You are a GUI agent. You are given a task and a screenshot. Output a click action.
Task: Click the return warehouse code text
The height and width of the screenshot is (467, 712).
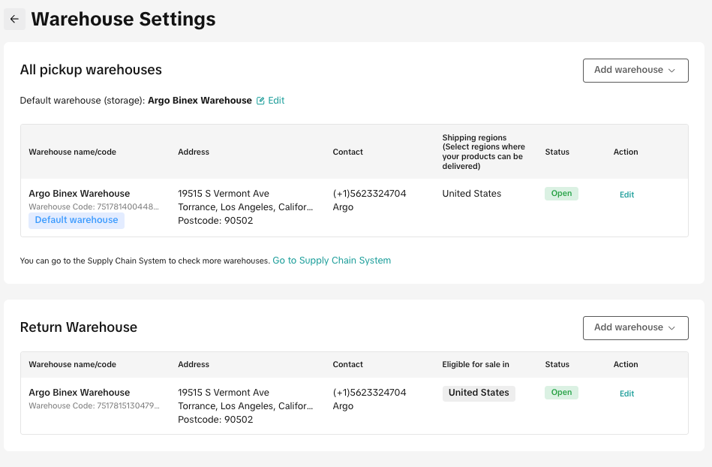[x=94, y=405]
